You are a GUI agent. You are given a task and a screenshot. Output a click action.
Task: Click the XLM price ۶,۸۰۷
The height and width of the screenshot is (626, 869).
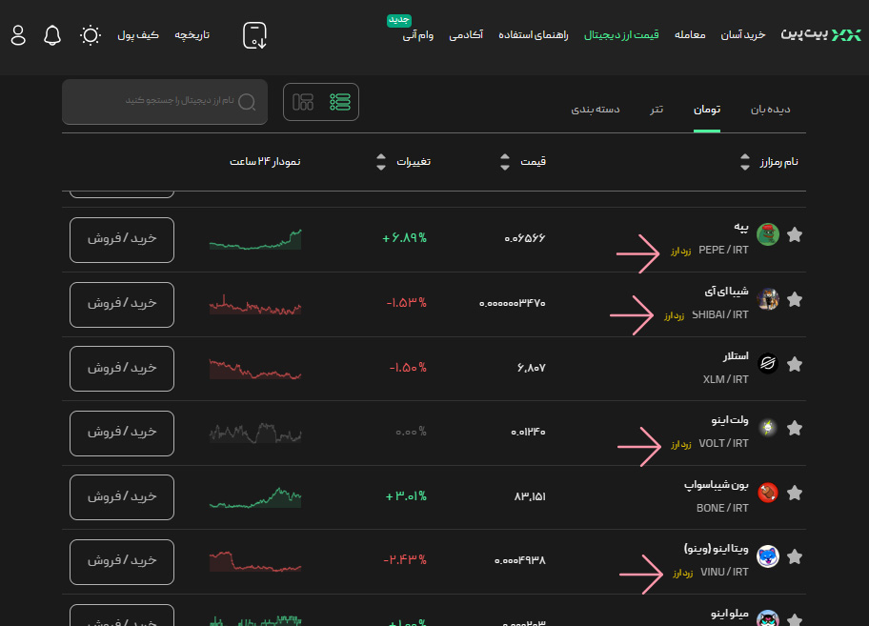click(x=531, y=368)
